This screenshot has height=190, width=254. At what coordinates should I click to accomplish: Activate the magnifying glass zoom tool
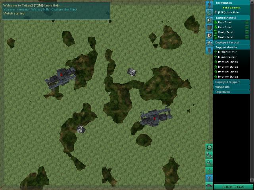click(x=209, y=163)
